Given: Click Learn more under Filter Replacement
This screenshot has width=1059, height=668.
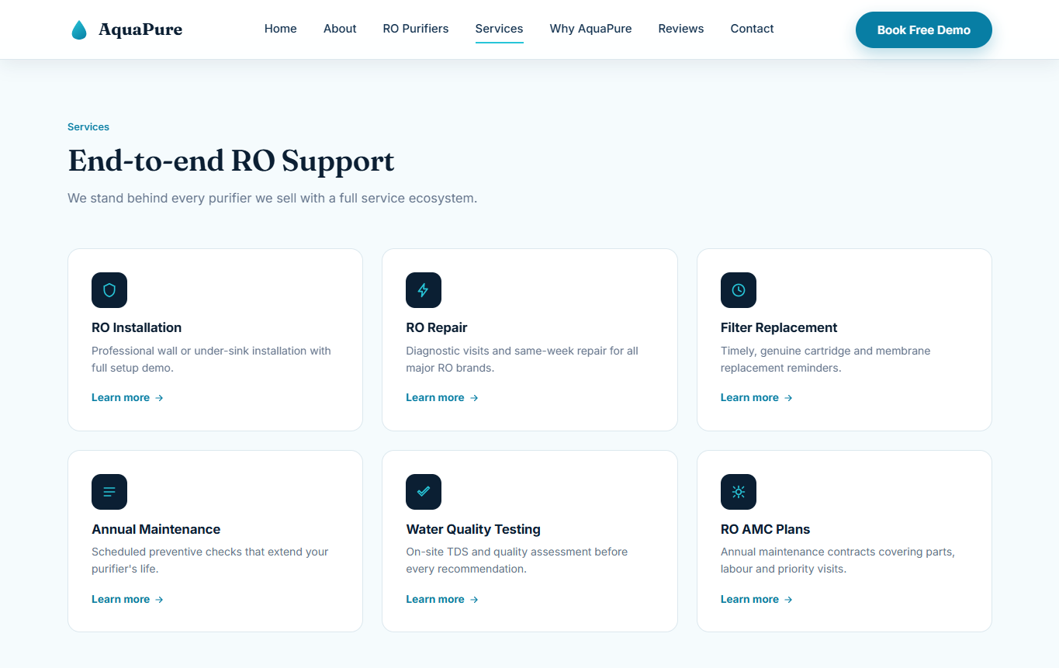Looking at the screenshot, I should click(757, 397).
